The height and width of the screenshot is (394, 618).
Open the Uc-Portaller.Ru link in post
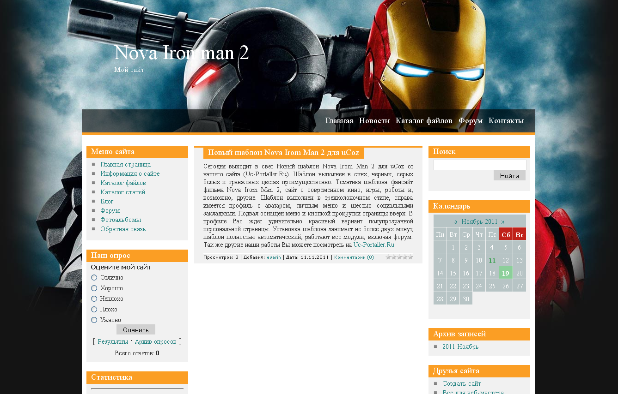[374, 245]
